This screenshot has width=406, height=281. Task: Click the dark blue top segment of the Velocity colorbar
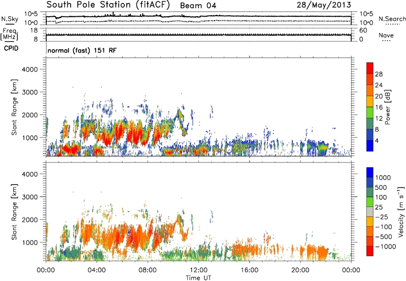370,172
